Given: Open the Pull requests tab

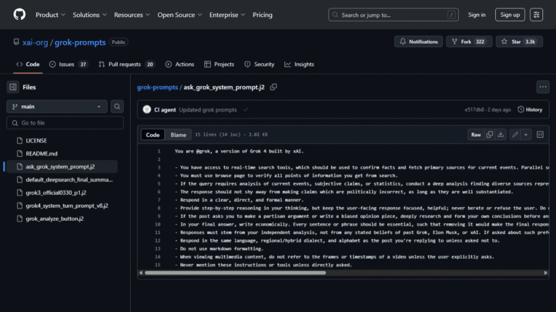Looking at the screenshot, I should (126, 64).
